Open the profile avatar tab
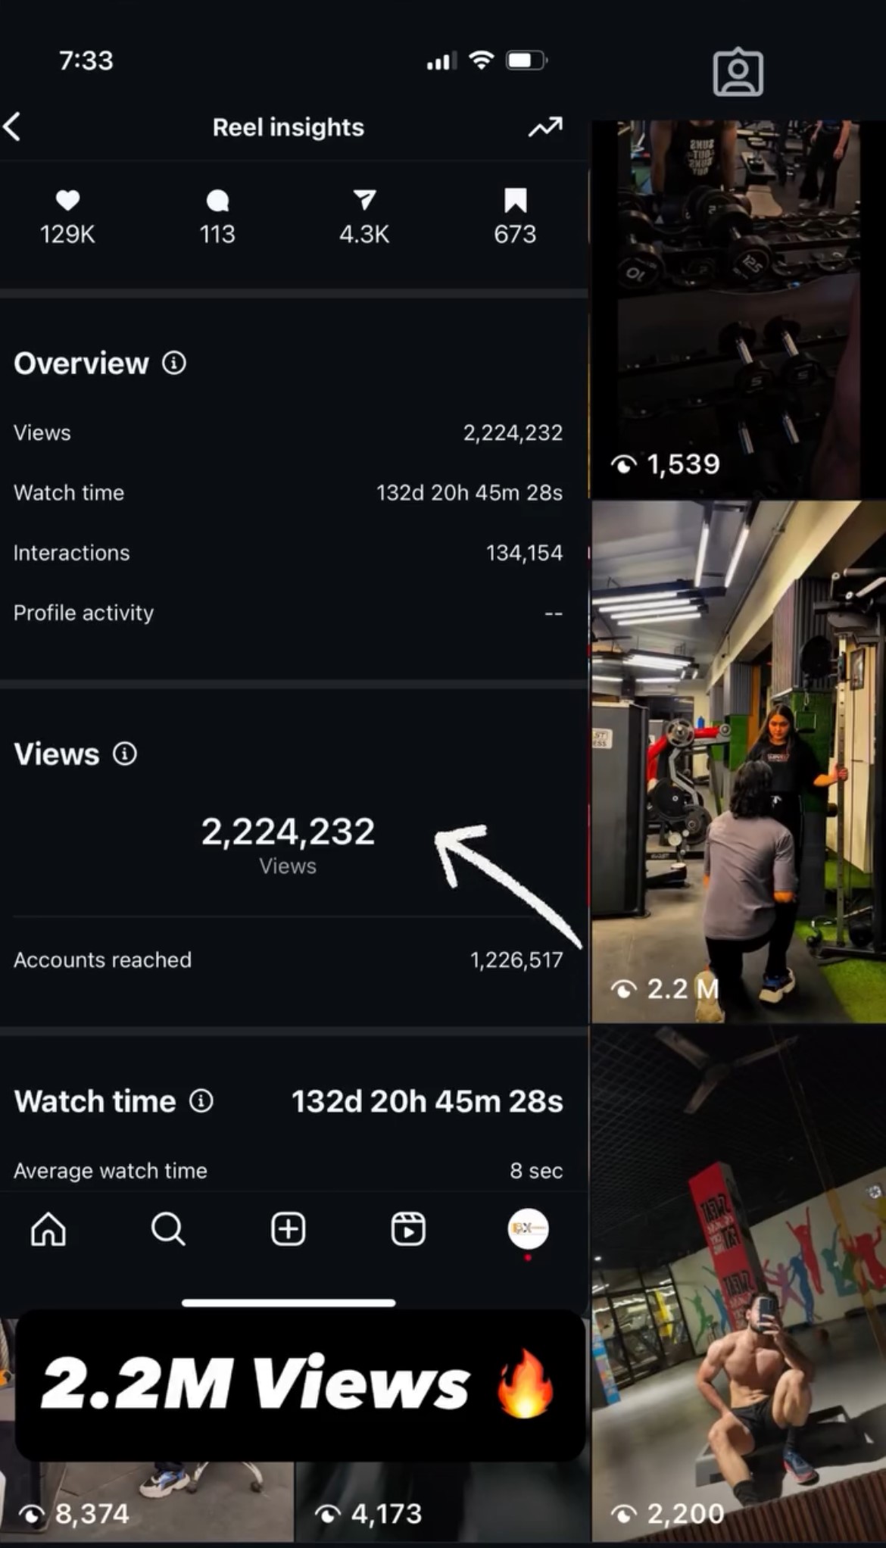 (528, 1229)
